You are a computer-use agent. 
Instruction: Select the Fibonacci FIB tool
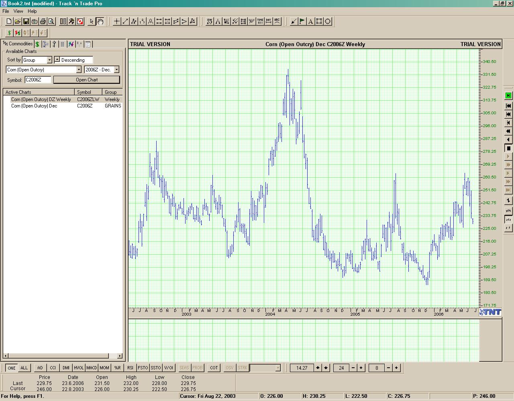click(x=243, y=21)
